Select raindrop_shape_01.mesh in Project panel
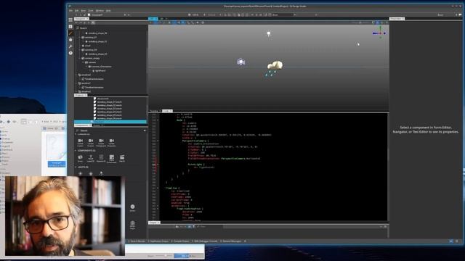 click(x=110, y=101)
